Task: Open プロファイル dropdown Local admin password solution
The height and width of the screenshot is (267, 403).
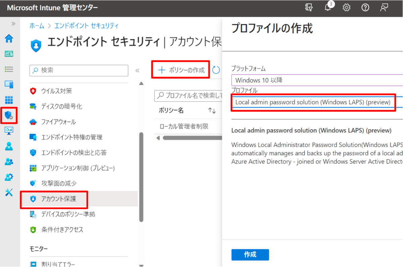Action: coord(317,102)
